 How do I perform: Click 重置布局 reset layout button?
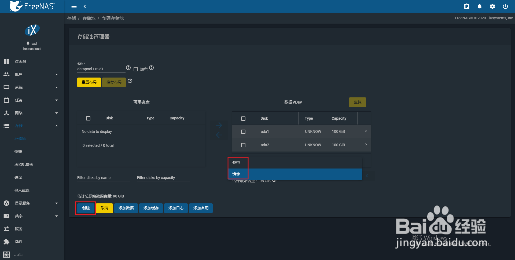coord(89,82)
